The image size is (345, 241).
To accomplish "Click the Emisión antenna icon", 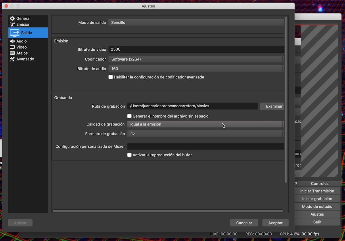I will pyautogui.click(x=12, y=24).
